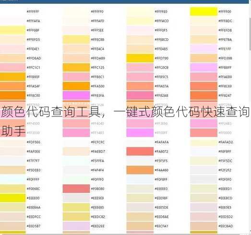The image size is (251, 235).
Task: Click the magenta #FF00FF swatch
Action: [140, 133]
